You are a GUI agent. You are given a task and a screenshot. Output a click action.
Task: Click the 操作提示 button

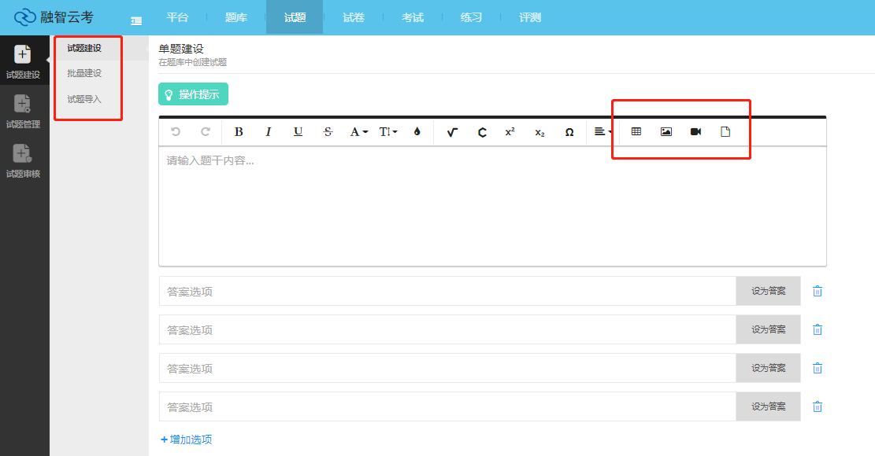[193, 94]
